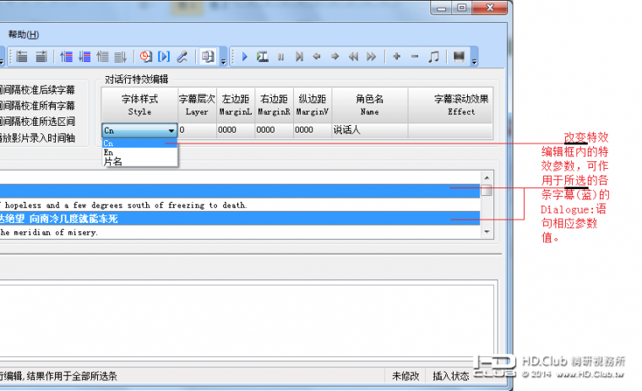Click the play film clip icon
This screenshot has height=391, width=642.
click(263, 57)
